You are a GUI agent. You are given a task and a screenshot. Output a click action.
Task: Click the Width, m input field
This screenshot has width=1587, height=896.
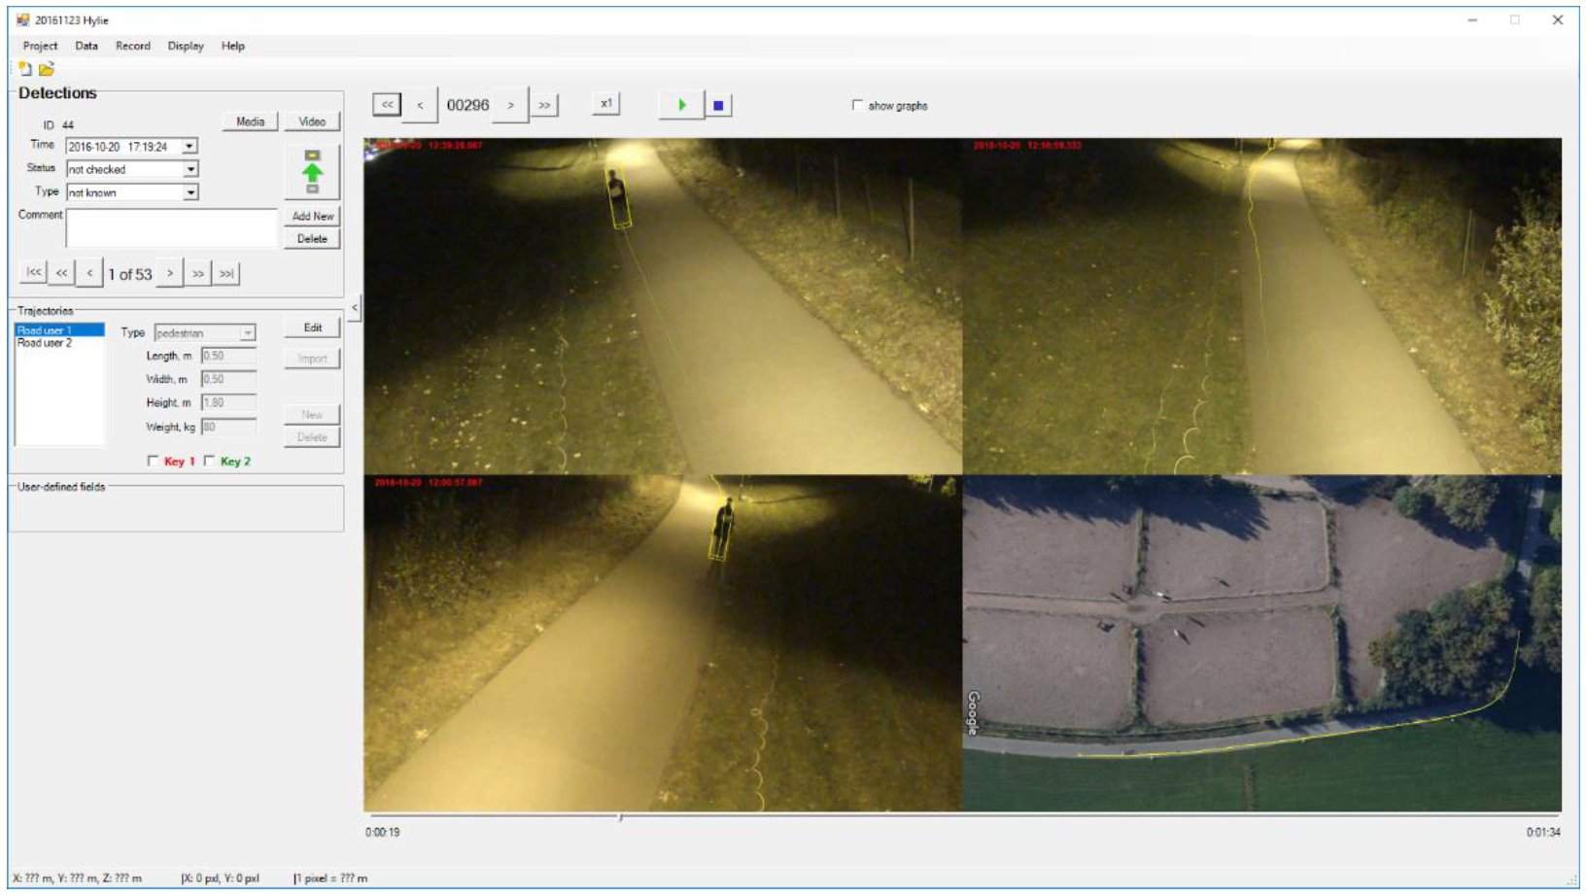pyautogui.click(x=229, y=379)
